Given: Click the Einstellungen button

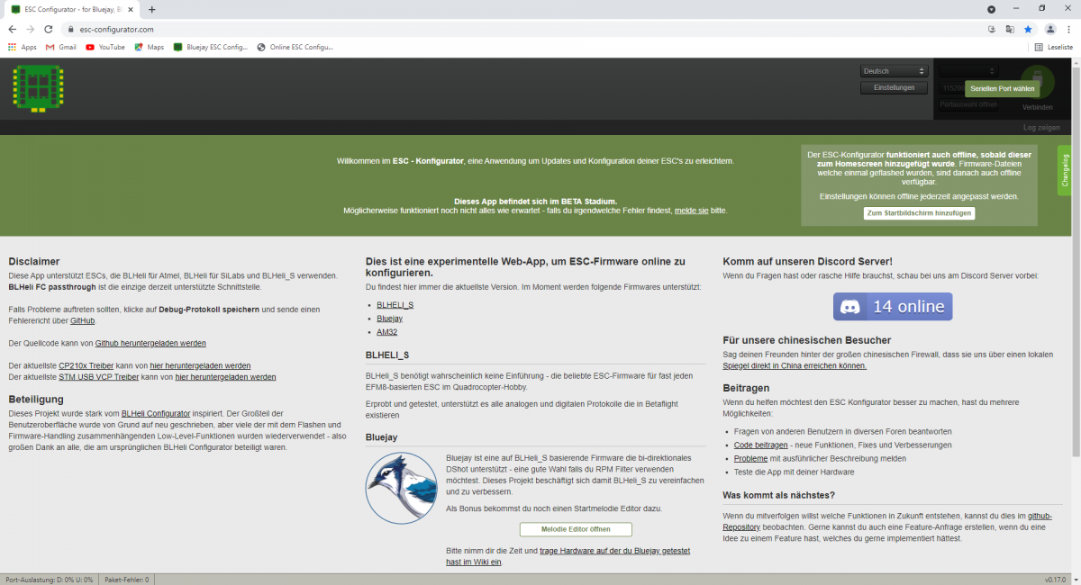Looking at the screenshot, I should pyautogui.click(x=894, y=88).
